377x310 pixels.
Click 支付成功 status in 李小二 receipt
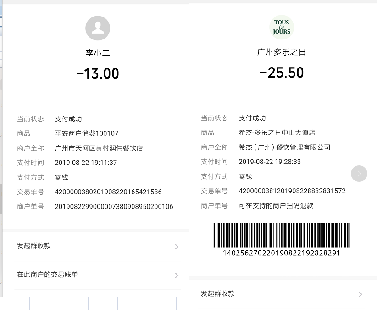pyautogui.click(x=68, y=119)
